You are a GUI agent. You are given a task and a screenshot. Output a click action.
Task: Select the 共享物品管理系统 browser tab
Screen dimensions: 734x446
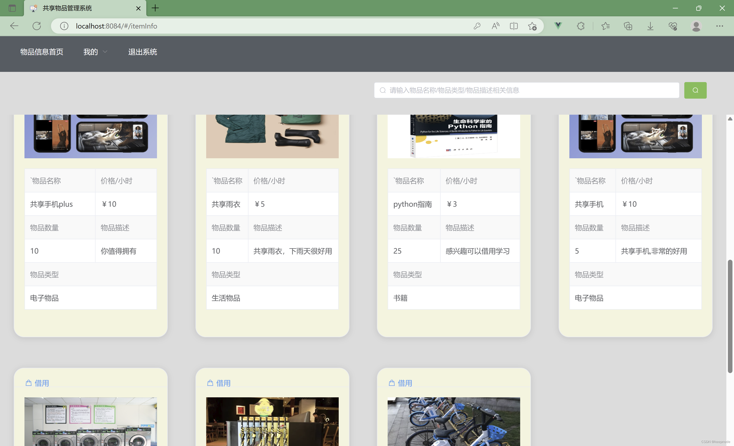pyautogui.click(x=85, y=8)
